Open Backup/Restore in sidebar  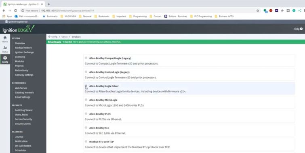(23, 48)
